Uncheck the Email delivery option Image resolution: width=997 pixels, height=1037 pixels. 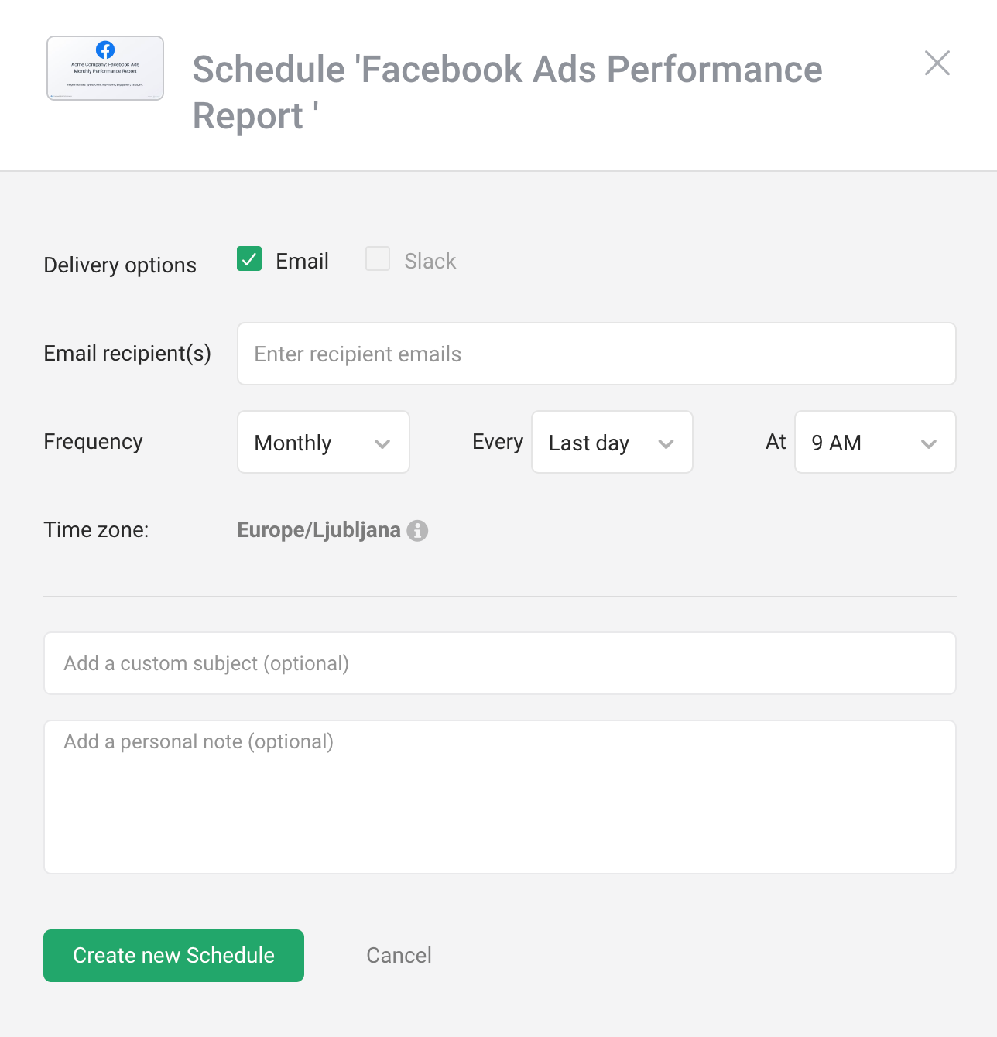tap(248, 259)
